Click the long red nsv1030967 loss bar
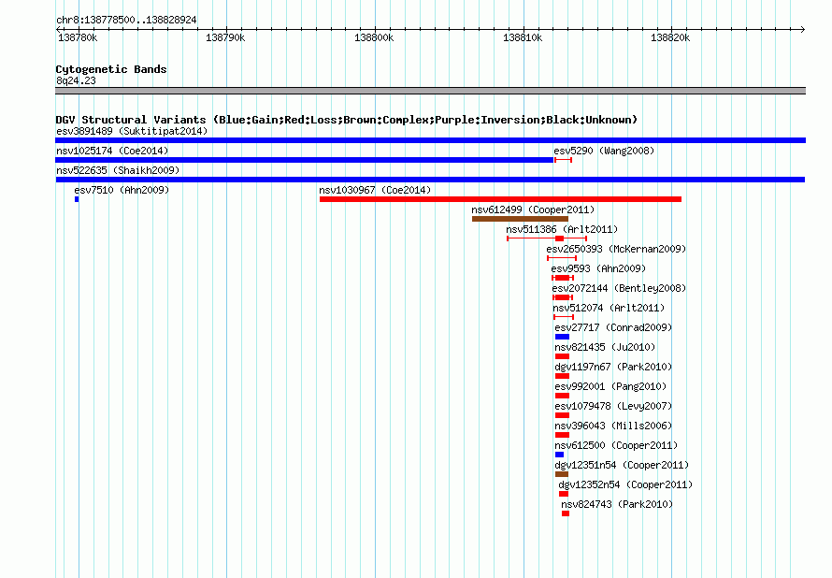This screenshot has width=832, height=578. [500, 199]
